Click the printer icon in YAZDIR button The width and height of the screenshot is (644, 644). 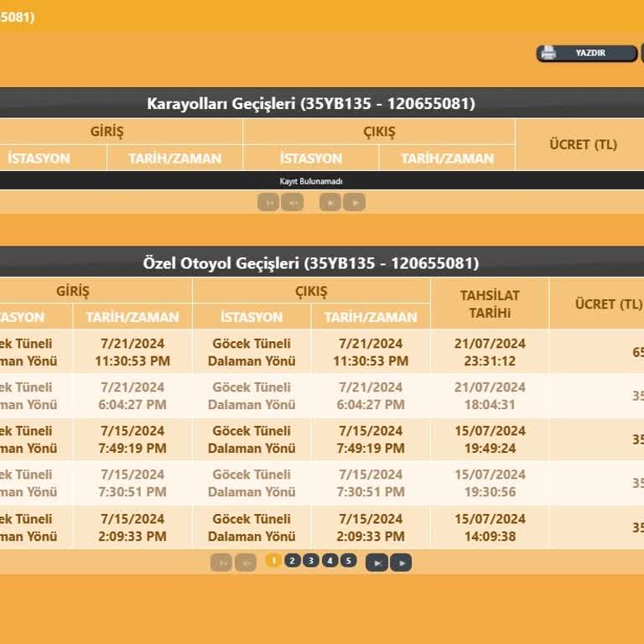[x=548, y=53]
